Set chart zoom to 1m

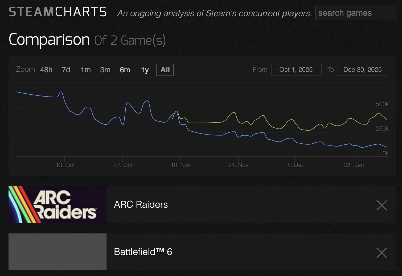(x=86, y=70)
